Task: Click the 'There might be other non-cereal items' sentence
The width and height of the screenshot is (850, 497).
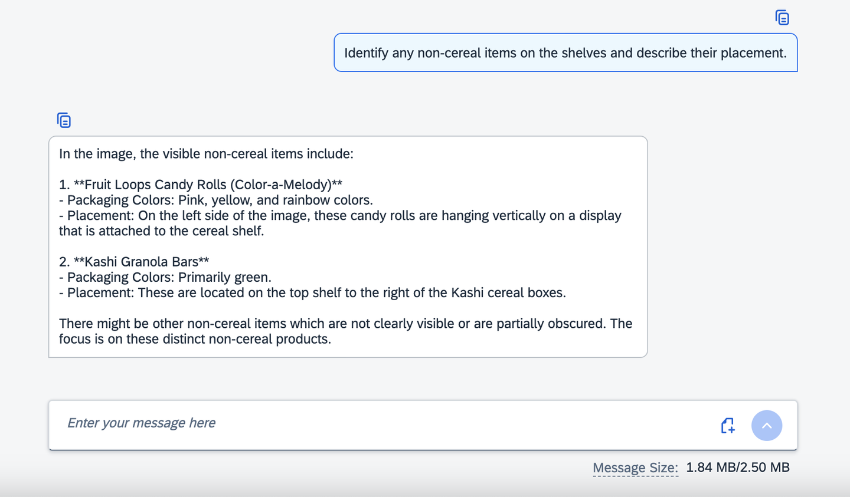Action: click(345, 323)
